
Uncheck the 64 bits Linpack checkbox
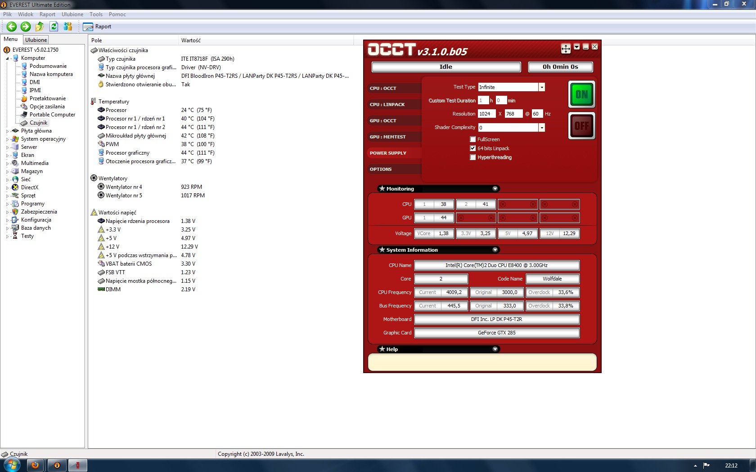472,148
